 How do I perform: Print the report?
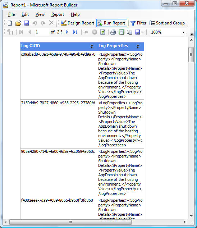point(113,32)
